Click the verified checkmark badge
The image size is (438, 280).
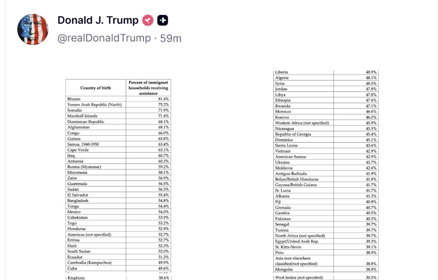pos(148,20)
